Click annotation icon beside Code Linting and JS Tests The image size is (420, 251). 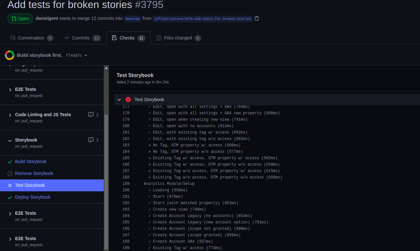[x=91, y=115]
